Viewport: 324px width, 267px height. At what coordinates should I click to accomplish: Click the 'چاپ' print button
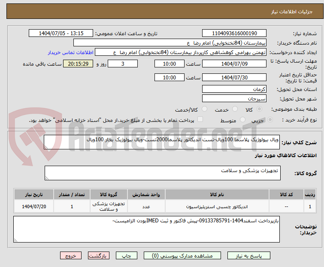tap(127, 256)
